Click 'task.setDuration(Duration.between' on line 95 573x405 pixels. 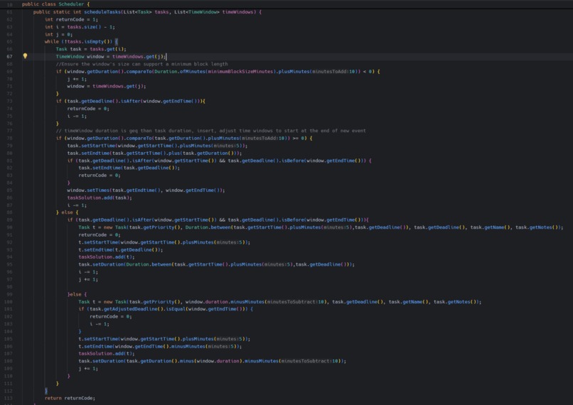(216, 264)
